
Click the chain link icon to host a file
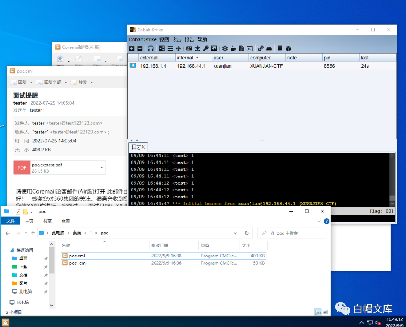point(261,48)
